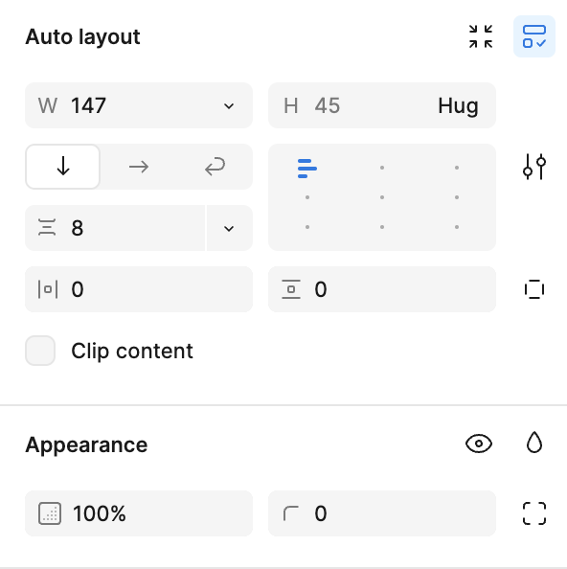The image size is (567, 569).
Task: Click opacity 100% field
Action: click(139, 513)
